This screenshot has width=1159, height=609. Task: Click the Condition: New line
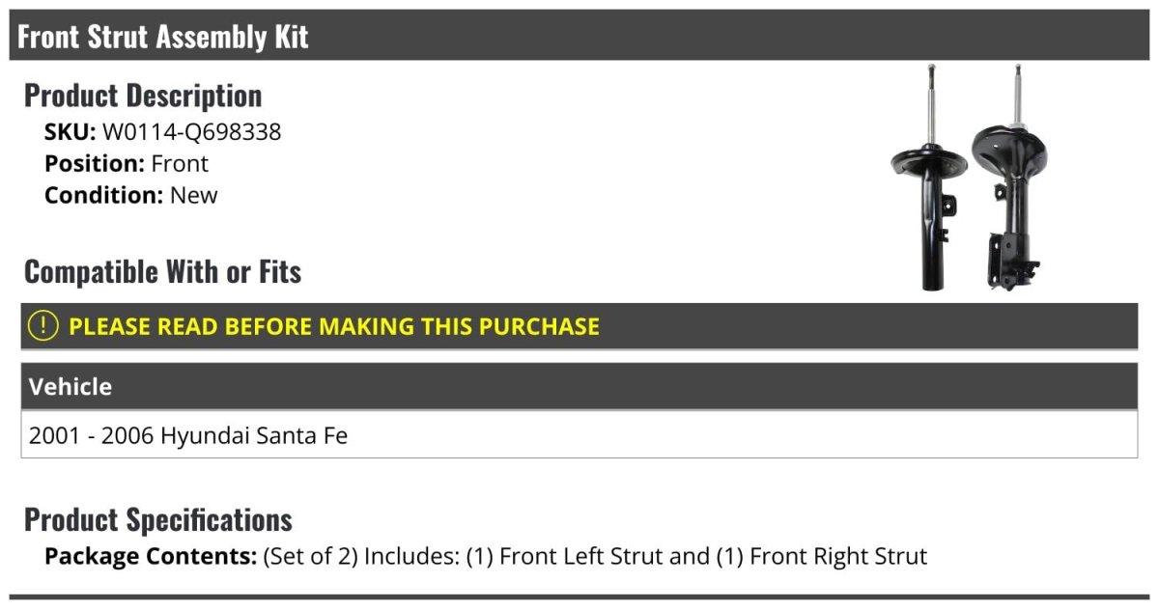click(130, 195)
